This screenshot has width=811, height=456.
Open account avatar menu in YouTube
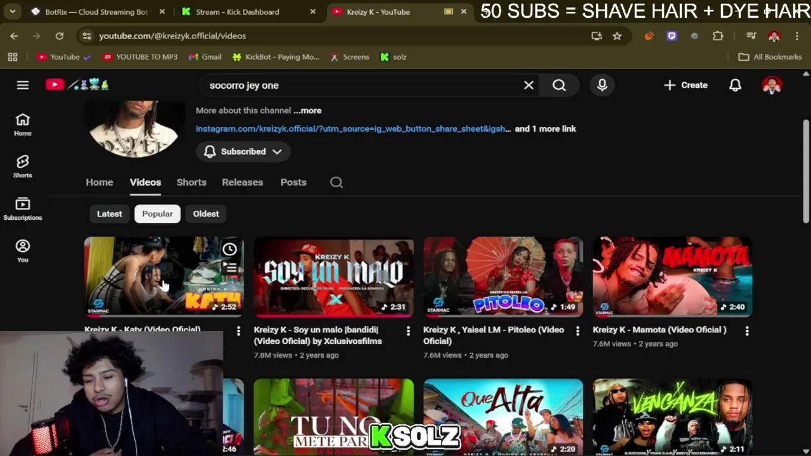(x=772, y=85)
